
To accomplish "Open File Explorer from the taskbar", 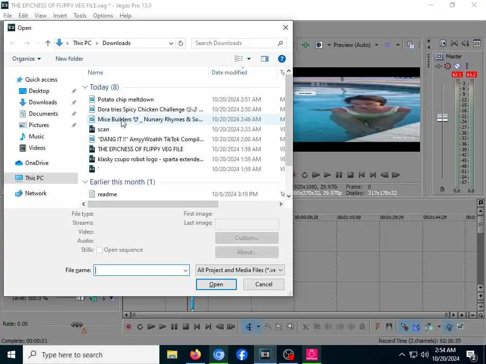I will 172,355.
